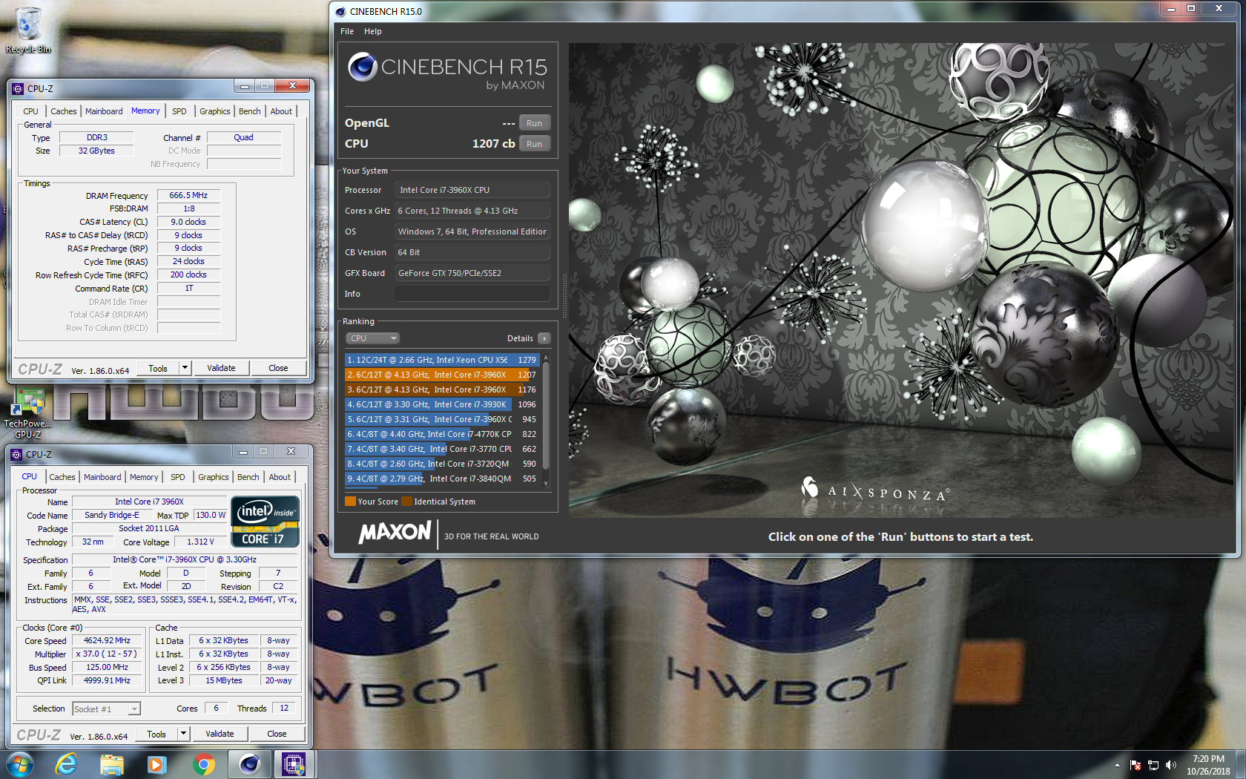
Task: Run the OpenGL benchmark
Action: [x=534, y=123]
